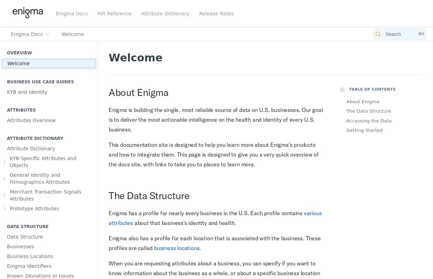This screenshot has width=433, height=279.
Task: Open General Identity and Firmographics Attributes page
Action: [40, 179]
